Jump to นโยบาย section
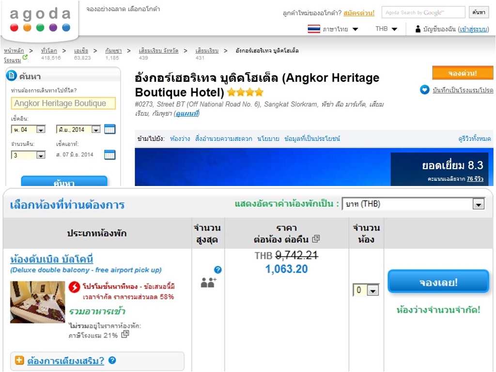 point(268,139)
